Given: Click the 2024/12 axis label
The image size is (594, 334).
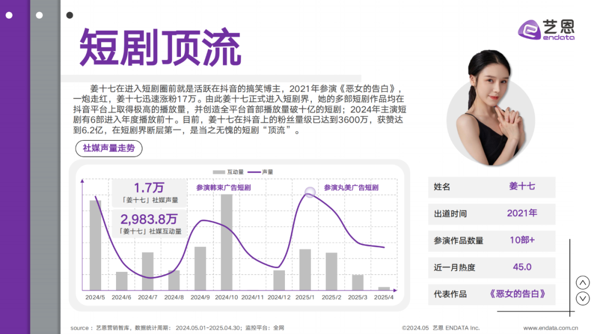Looking at the screenshot, I should coord(279,297).
